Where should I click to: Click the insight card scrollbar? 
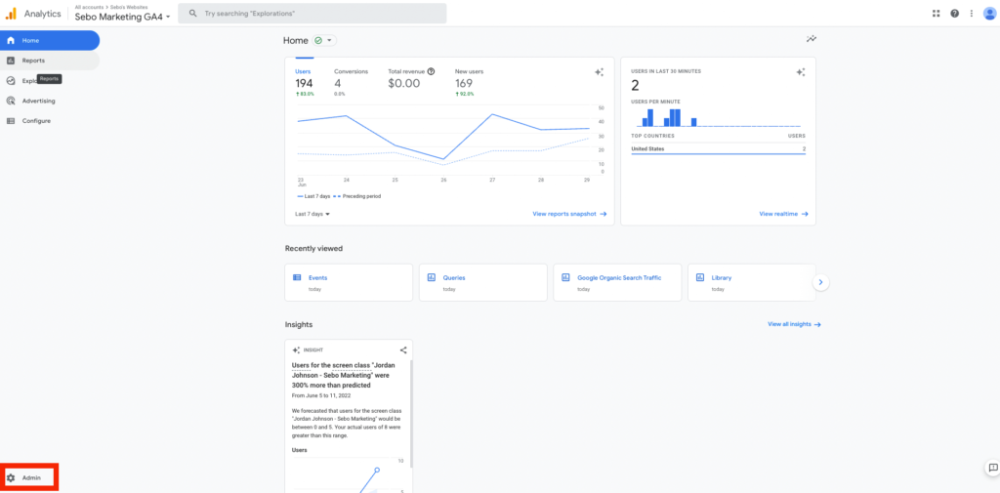(x=411, y=413)
